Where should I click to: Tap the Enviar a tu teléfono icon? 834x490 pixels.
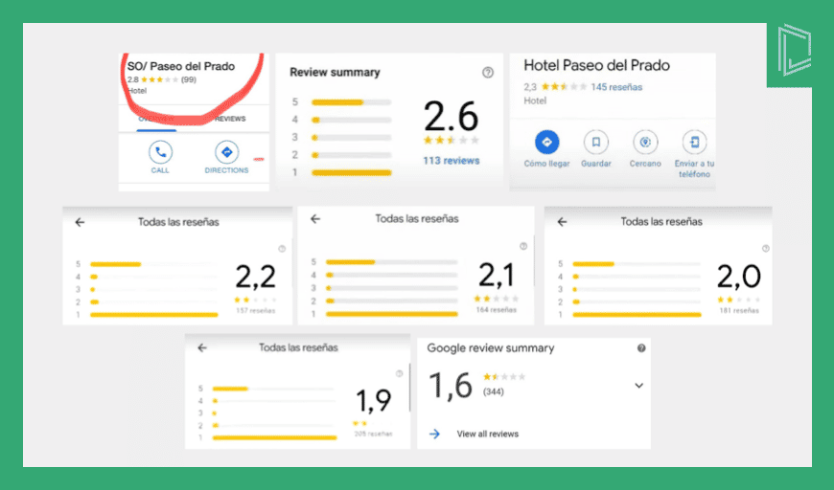tap(694, 143)
